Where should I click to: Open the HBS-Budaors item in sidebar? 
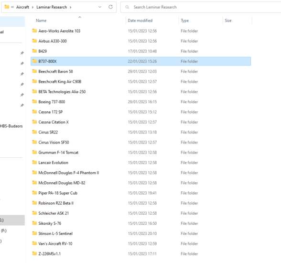[x=11, y=126]
